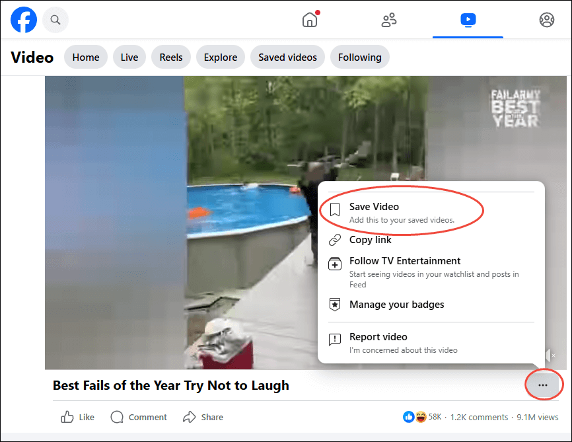The width and height of the screenshot is (572, 442).
Task: Open the profile account icon
Action: [x=547, y=20]
